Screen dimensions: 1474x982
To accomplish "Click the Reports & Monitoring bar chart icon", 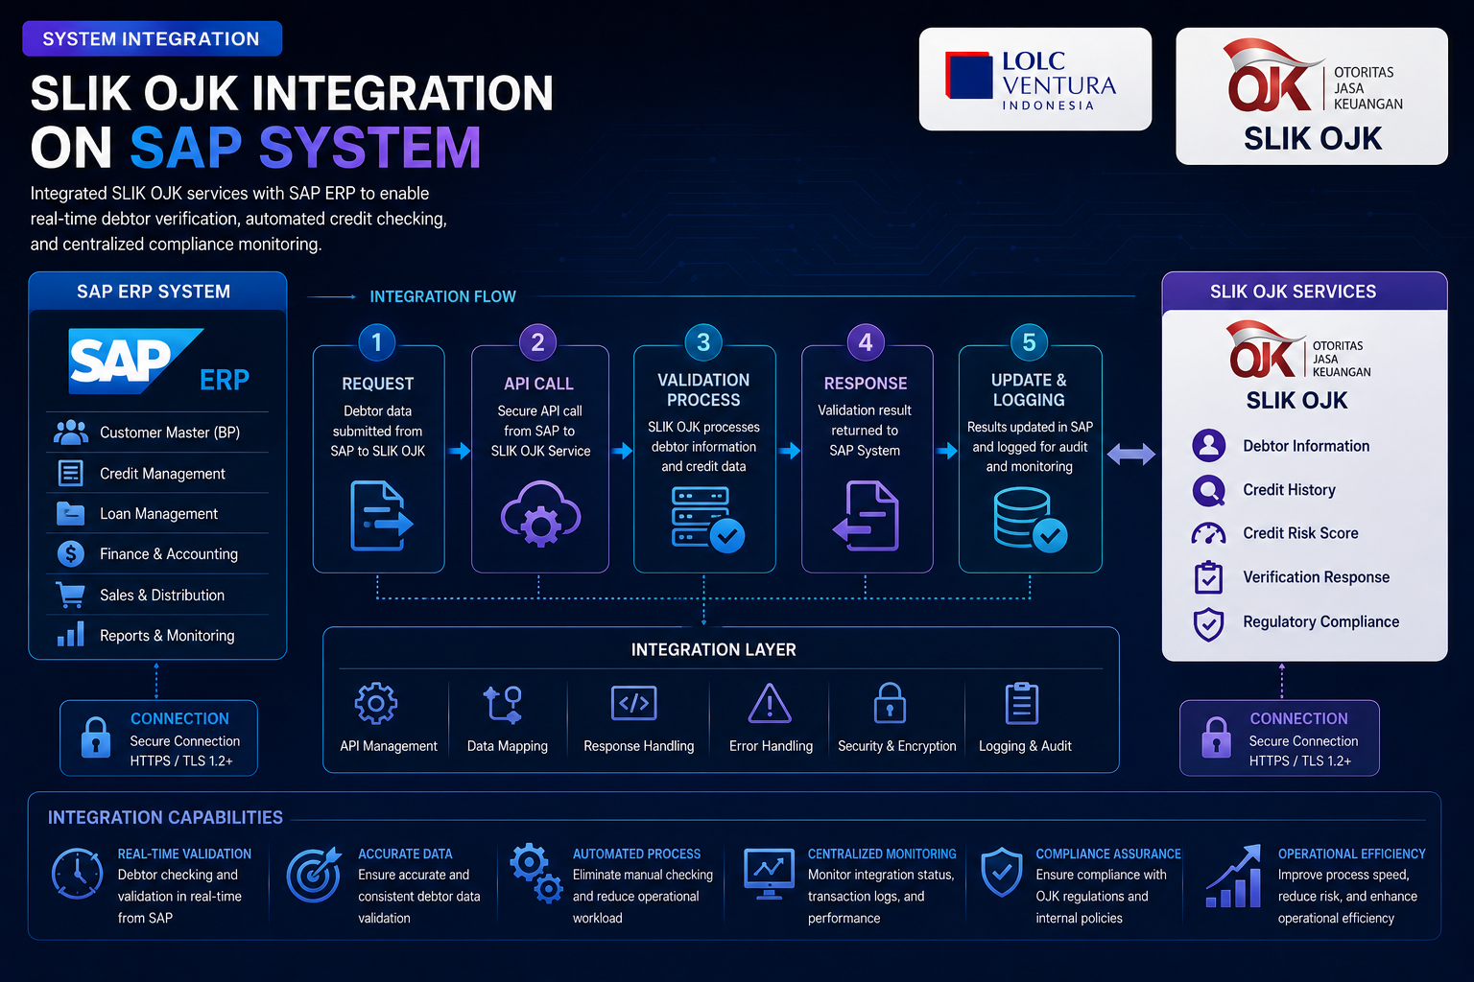I will [x=70, y=635].
